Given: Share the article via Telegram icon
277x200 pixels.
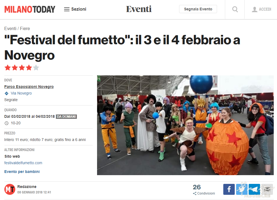Looking at the screenshot, I should tap(254, 189).
